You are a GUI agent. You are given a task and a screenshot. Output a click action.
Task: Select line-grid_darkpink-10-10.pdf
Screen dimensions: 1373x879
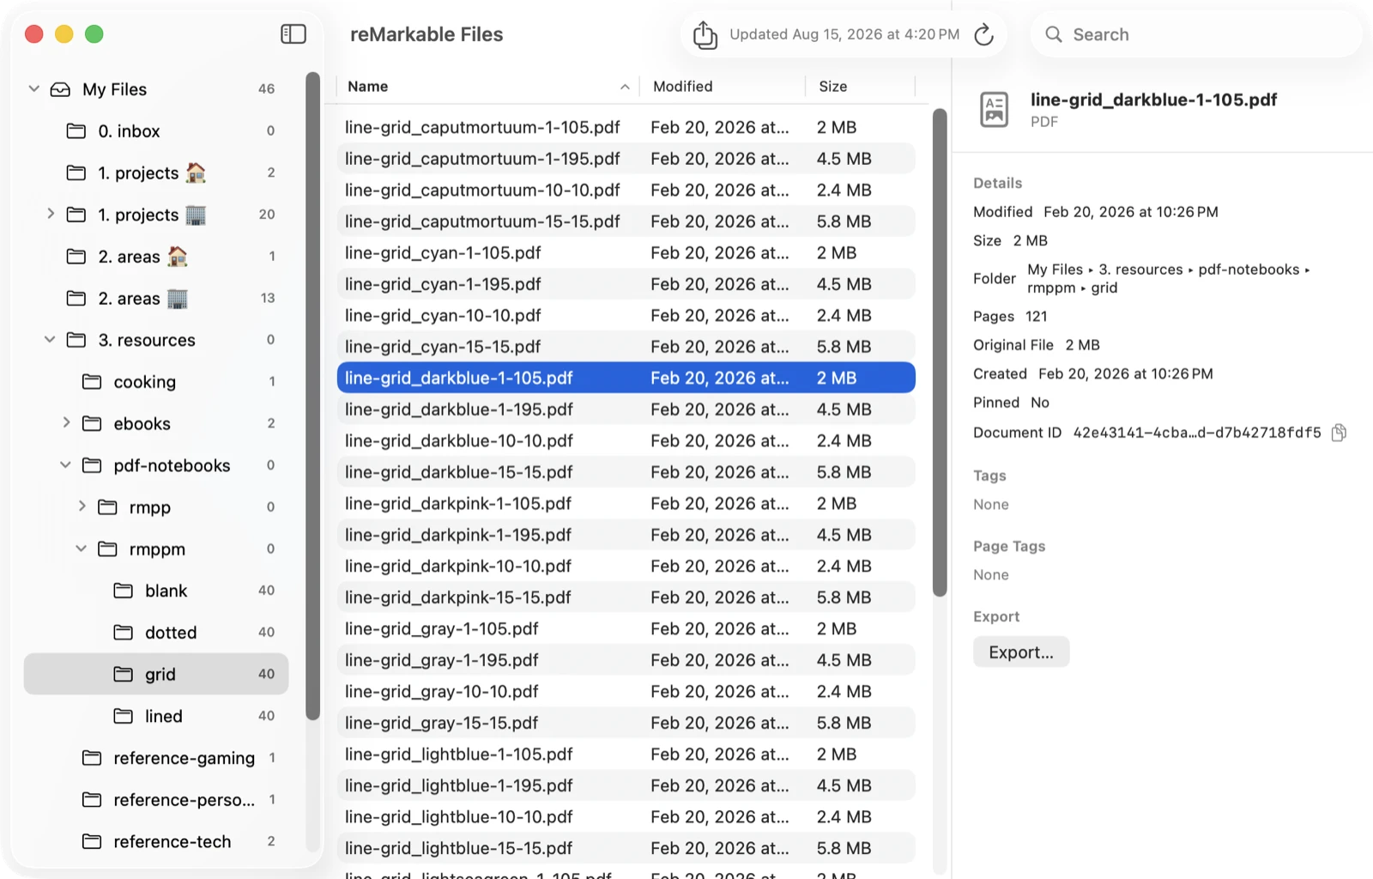(x=626, y=566)
